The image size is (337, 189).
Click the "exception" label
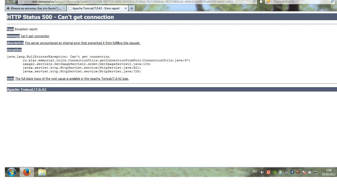pos(14,50)
